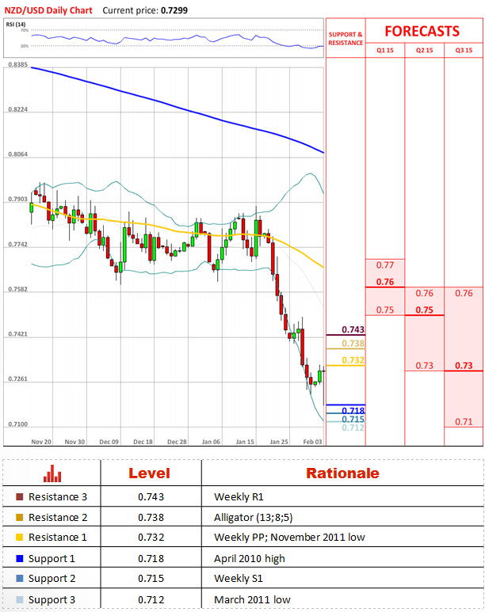Screen dimensions: 485x612
Task: Click the SUPPORT & RESISTANCE column header
Action: coord(346,39)
